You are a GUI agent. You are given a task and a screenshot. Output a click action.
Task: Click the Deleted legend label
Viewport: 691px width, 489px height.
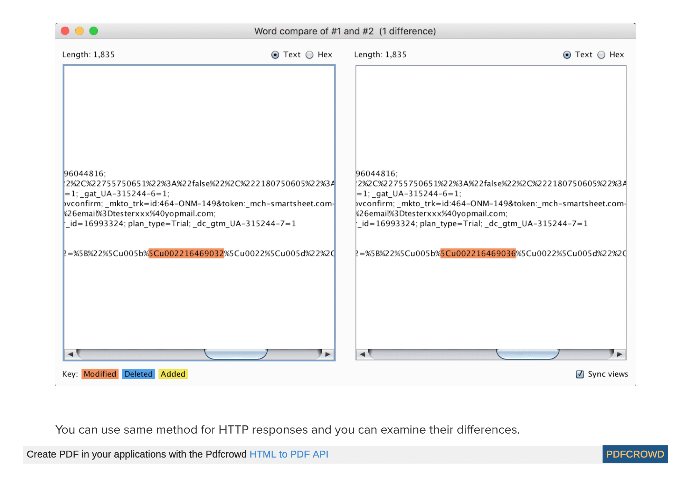(138, 374)
